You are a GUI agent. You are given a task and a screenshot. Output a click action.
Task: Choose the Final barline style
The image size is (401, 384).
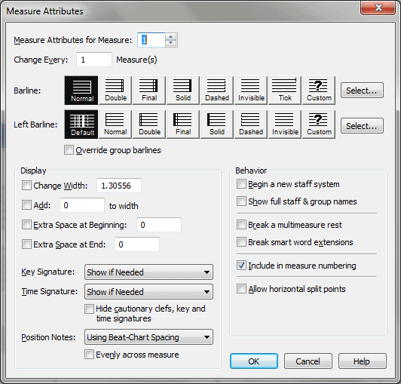pos(148,91)
